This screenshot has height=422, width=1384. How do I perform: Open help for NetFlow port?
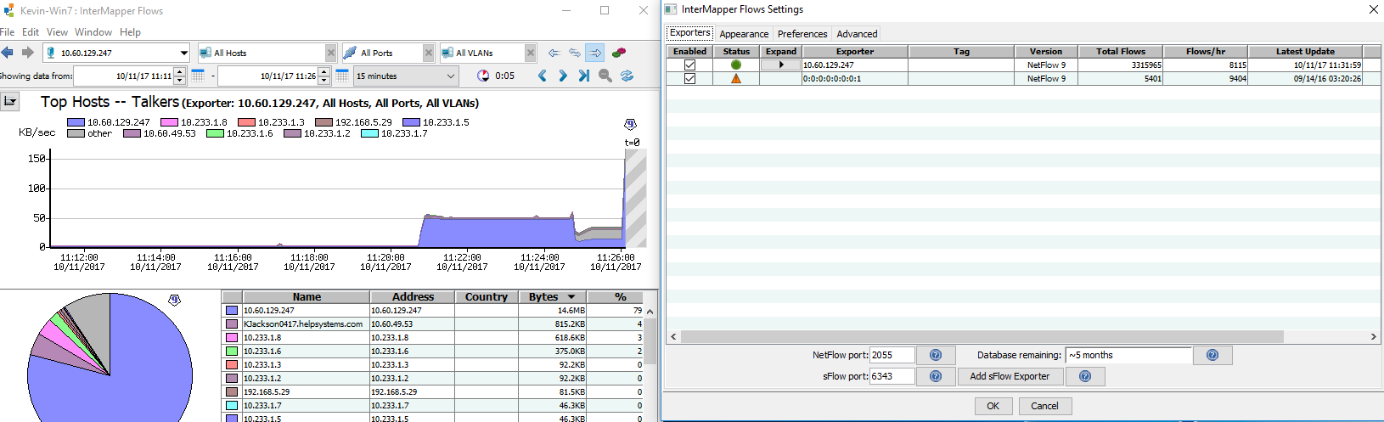point(936,355)
